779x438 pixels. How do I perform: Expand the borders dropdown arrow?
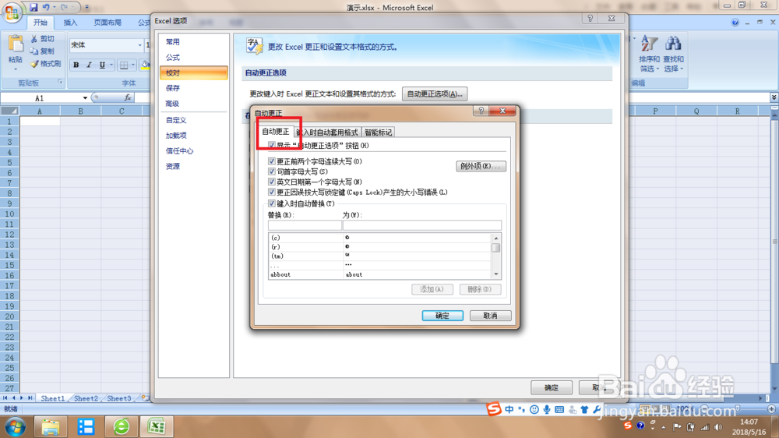(x=132, y=65)
